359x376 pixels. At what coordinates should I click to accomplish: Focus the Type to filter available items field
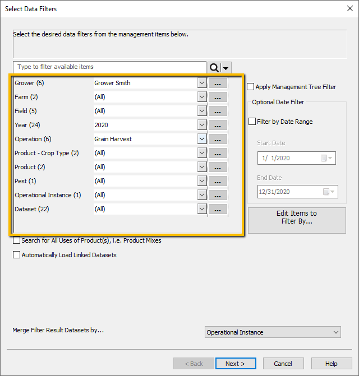point(110,67)
